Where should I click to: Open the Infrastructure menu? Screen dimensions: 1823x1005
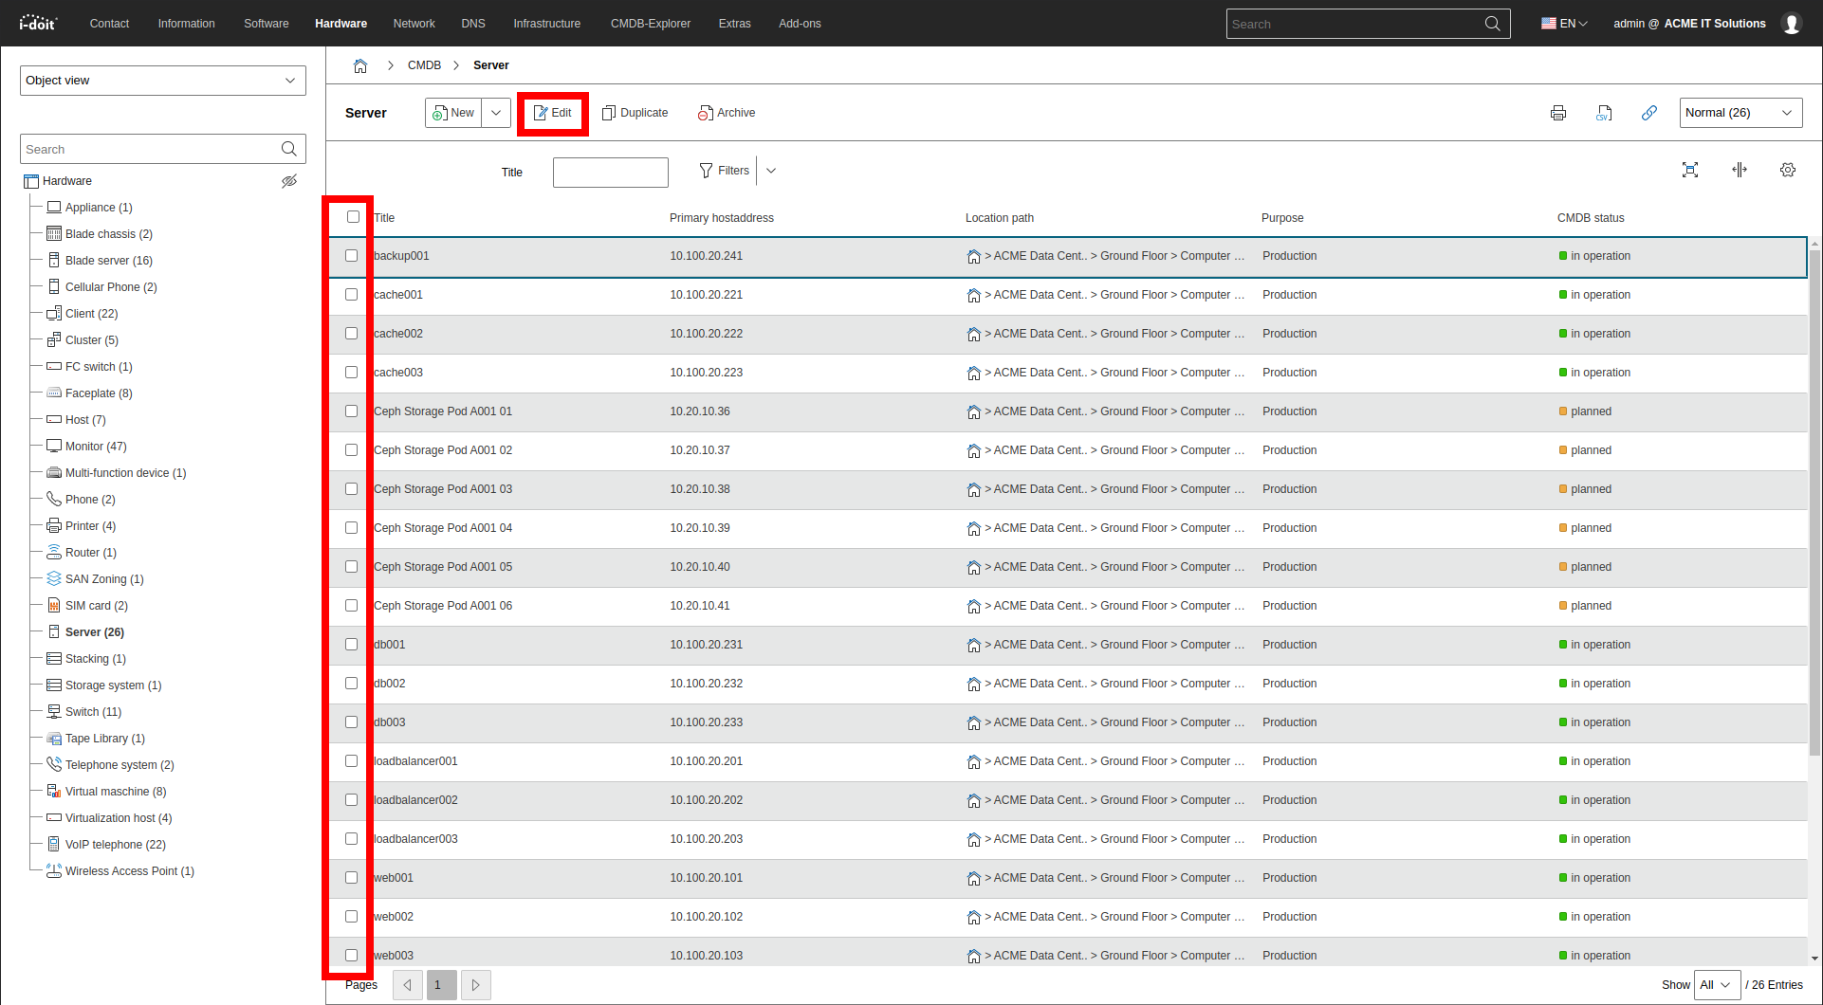tap(547, 24)
